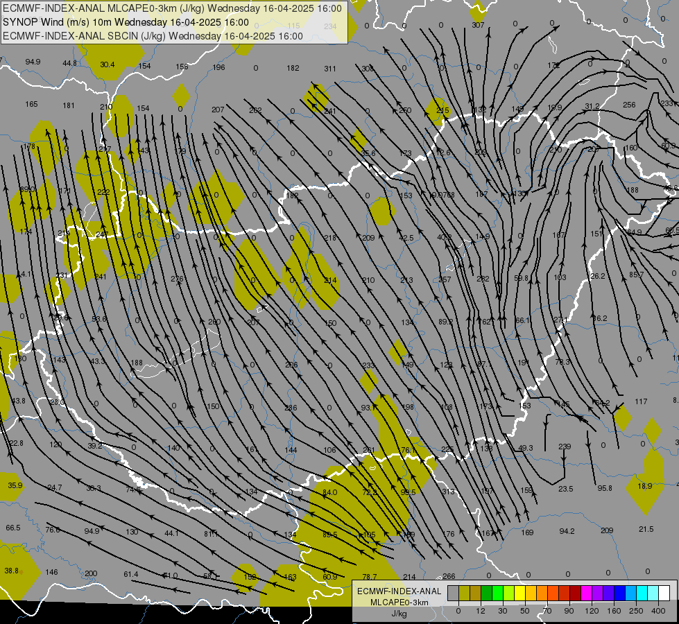Viewport: 679px width, 624px height.
Task: Click the dark green legend swatch
Action: (486, 593)
